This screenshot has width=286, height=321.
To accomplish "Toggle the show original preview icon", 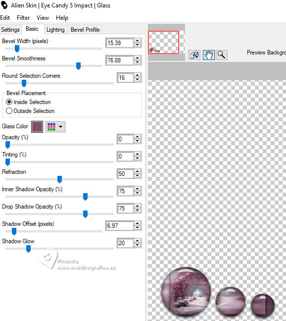I will pyautogui.click(x=194, y=55).
